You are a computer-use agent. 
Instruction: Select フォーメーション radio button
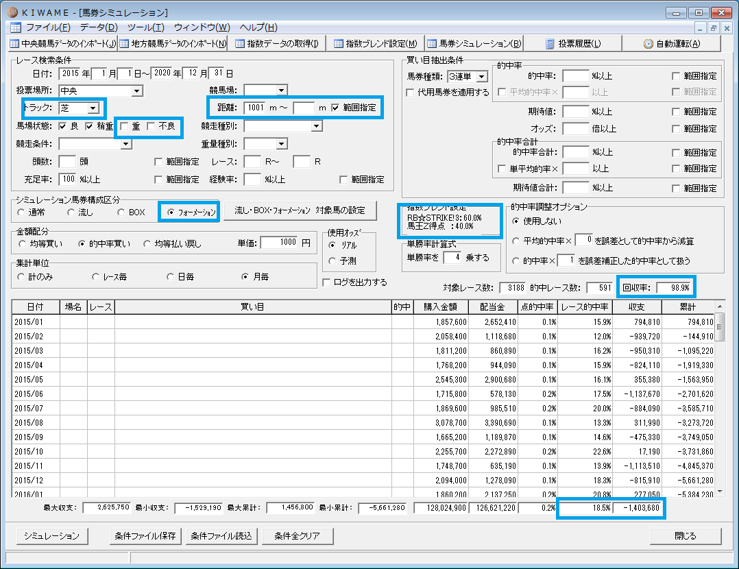point(171,213)
